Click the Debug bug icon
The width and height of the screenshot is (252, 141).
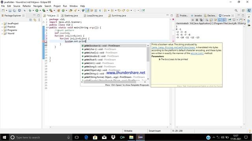coord(30,11)
